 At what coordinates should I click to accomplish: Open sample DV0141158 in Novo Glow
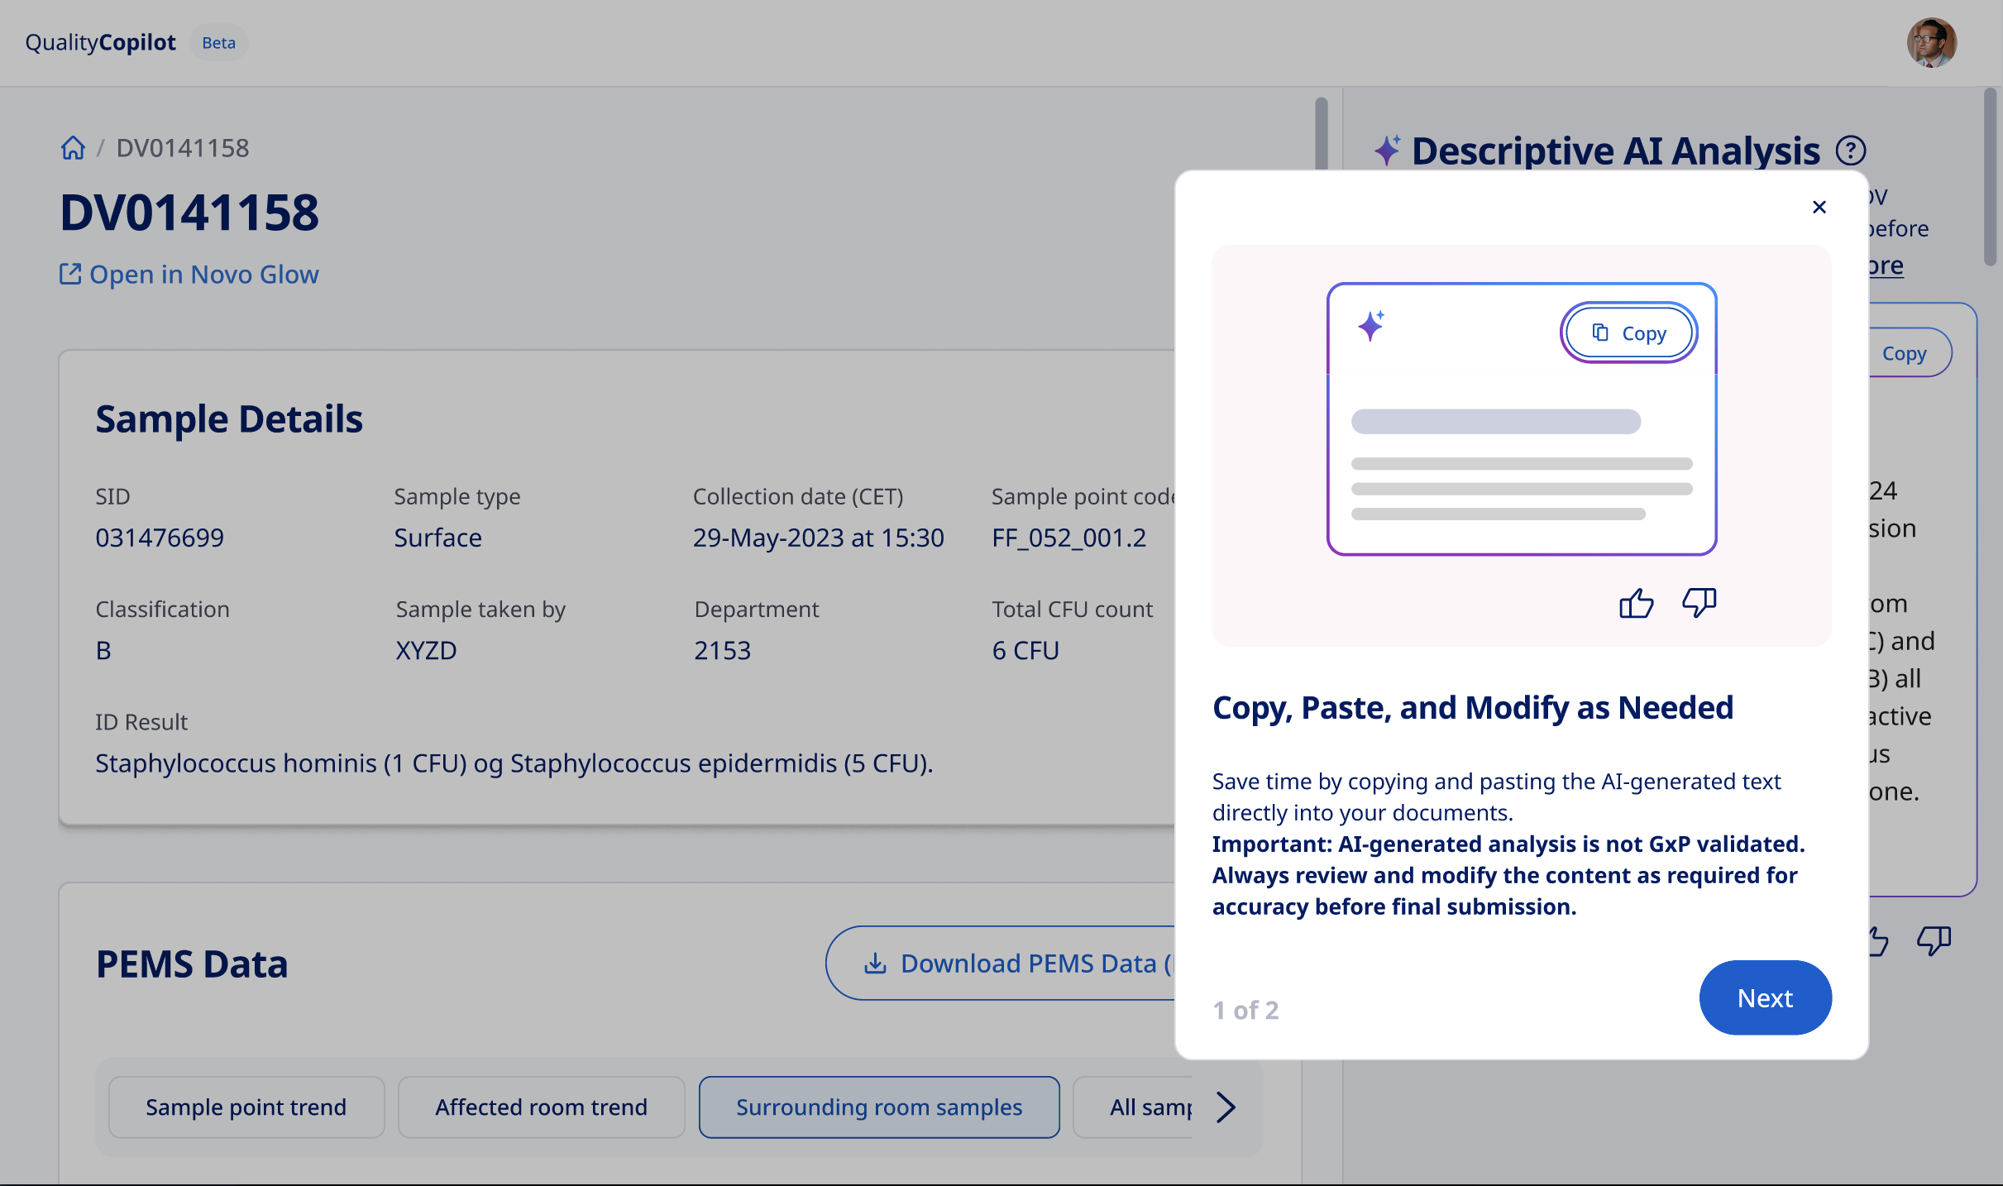tap(203, 274)
